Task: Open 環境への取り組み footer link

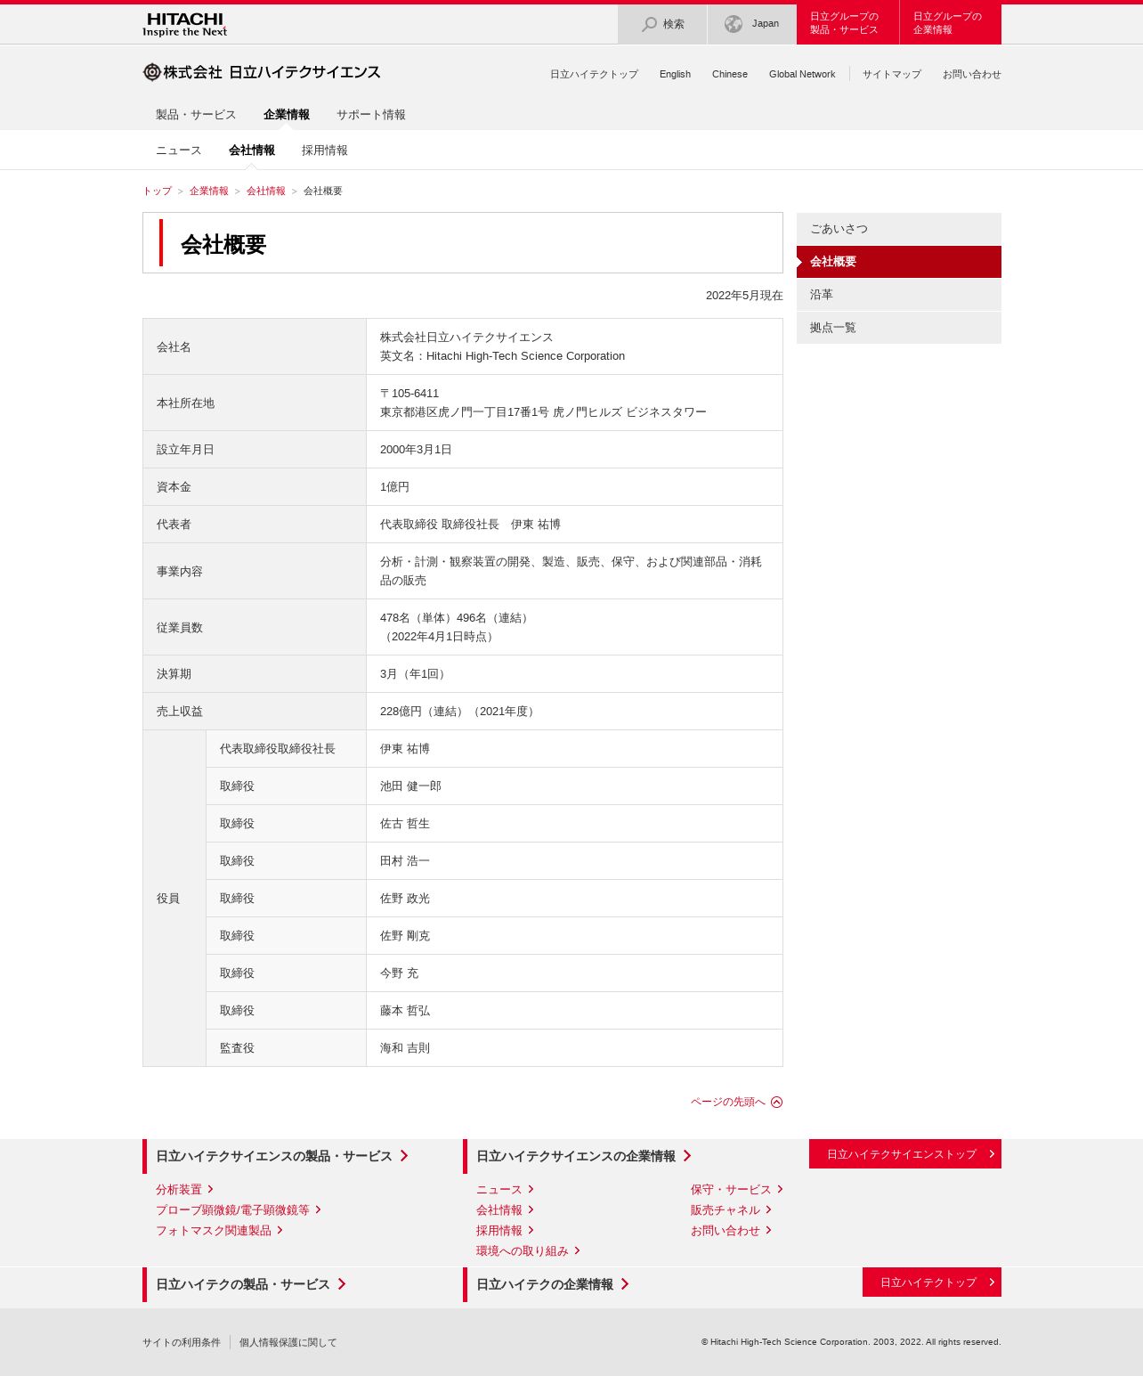Action: 528,1251
